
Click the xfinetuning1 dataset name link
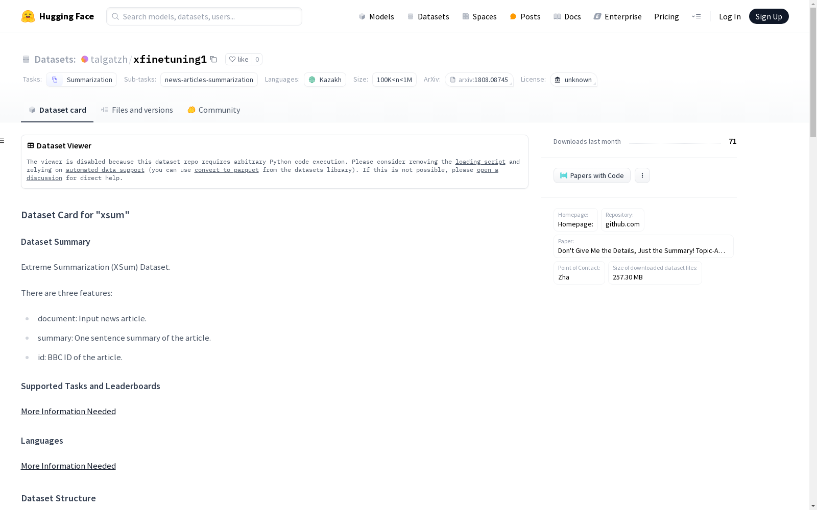[x=170, y=59]
